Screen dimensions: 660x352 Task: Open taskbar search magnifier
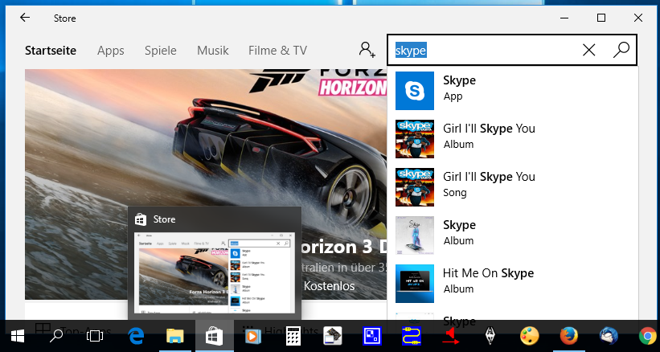click(x=55, y=336)
